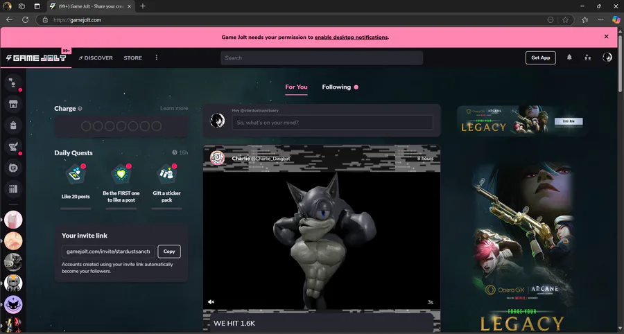The image size is (624, 334).
Task: Switch to the For You feed
Action: 296,87
